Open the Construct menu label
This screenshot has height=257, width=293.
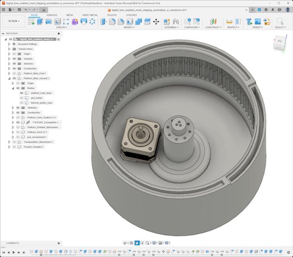click(x=213, y=27)
